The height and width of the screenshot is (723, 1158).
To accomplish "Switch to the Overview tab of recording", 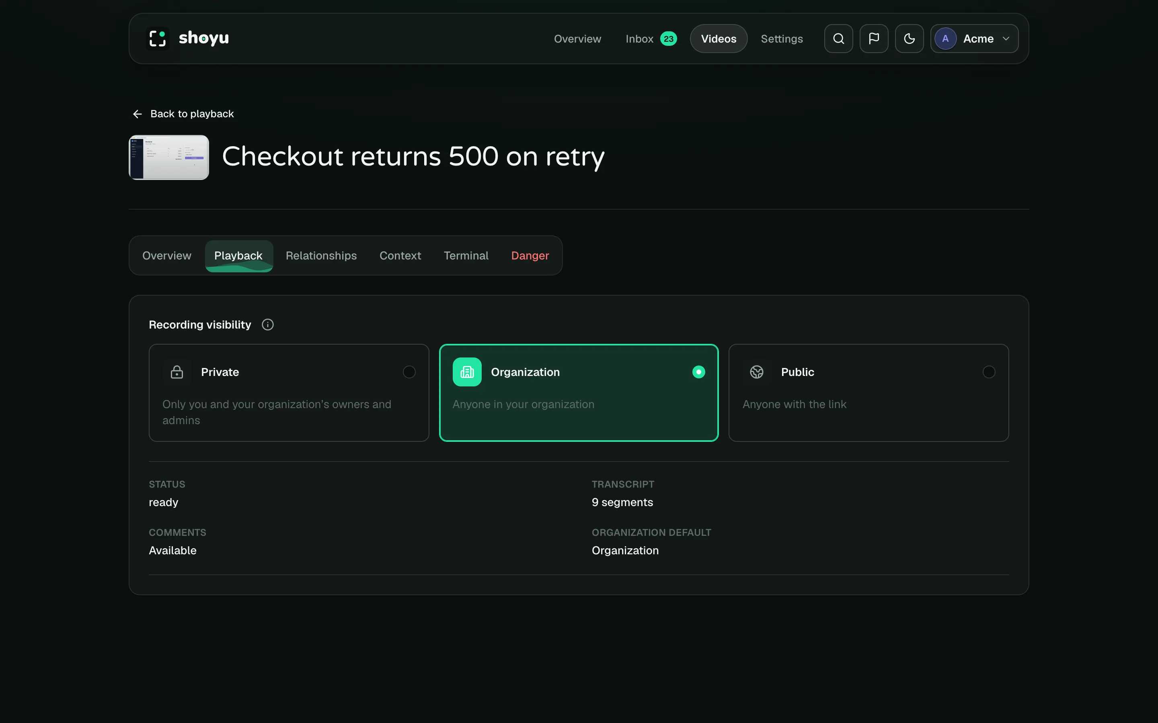I will (x=167, y=256).
